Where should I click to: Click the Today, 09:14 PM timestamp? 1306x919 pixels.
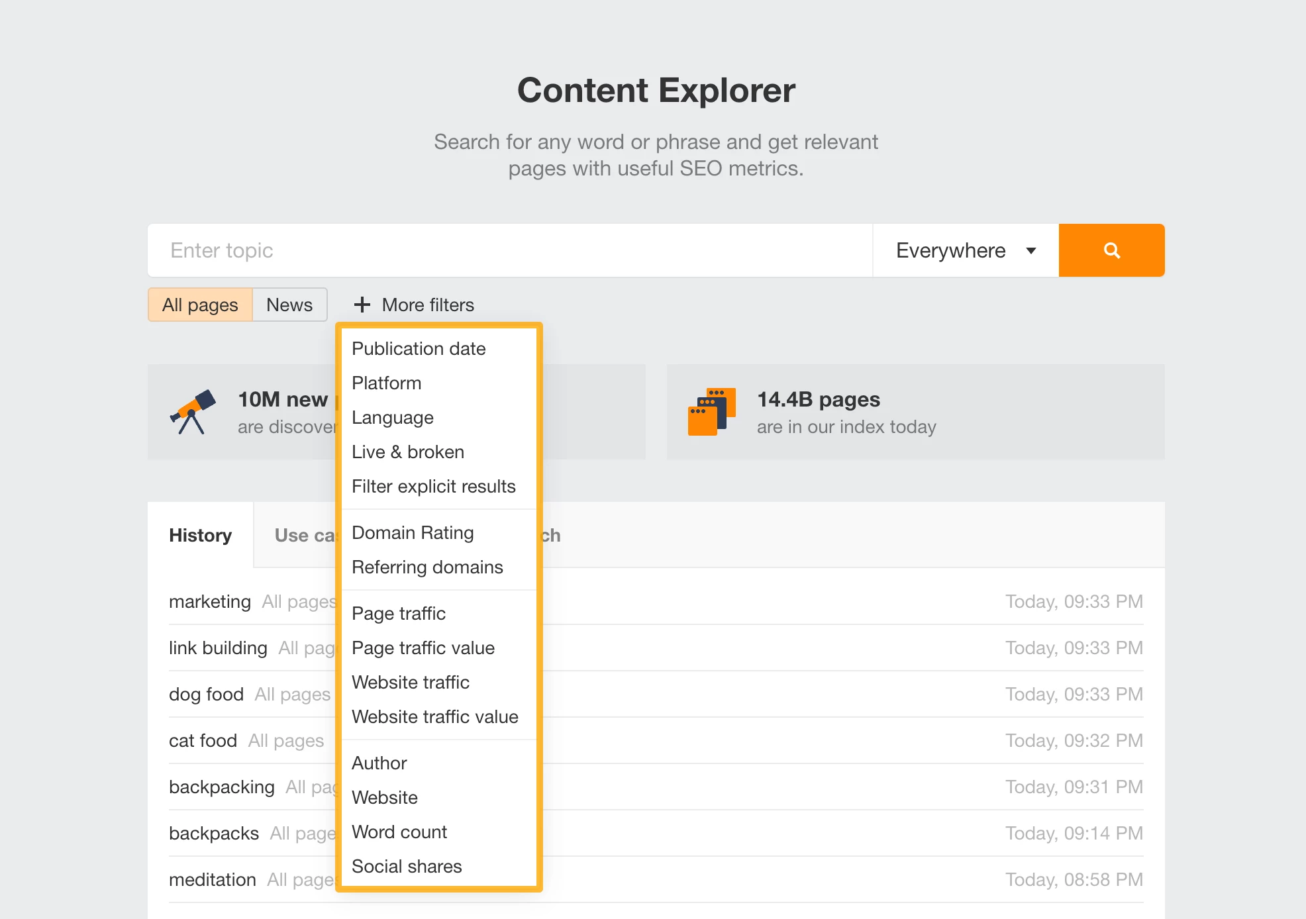[1074, 834]
